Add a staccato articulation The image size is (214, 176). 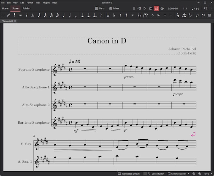point(171,15)
